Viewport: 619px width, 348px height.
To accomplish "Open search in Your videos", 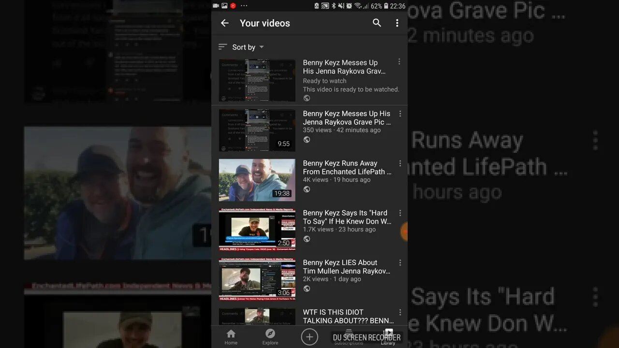I will [377, 23].
